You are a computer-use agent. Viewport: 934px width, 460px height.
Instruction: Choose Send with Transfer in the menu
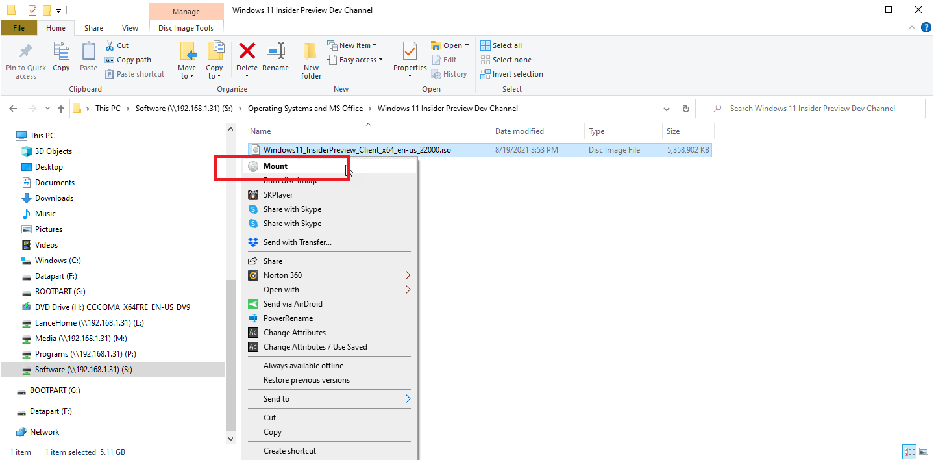tap(328, 242)
